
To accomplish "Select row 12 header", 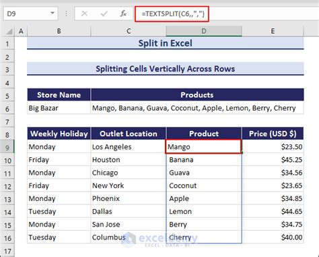I will coord(7,186).
